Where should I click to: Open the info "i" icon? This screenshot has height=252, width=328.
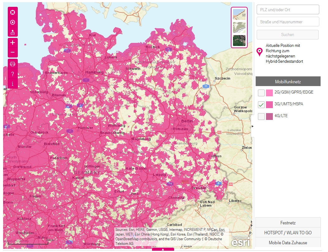[x=13, y=84]
